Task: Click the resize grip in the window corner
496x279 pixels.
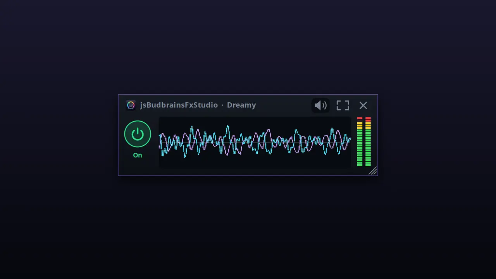Action: pos(373,171)
